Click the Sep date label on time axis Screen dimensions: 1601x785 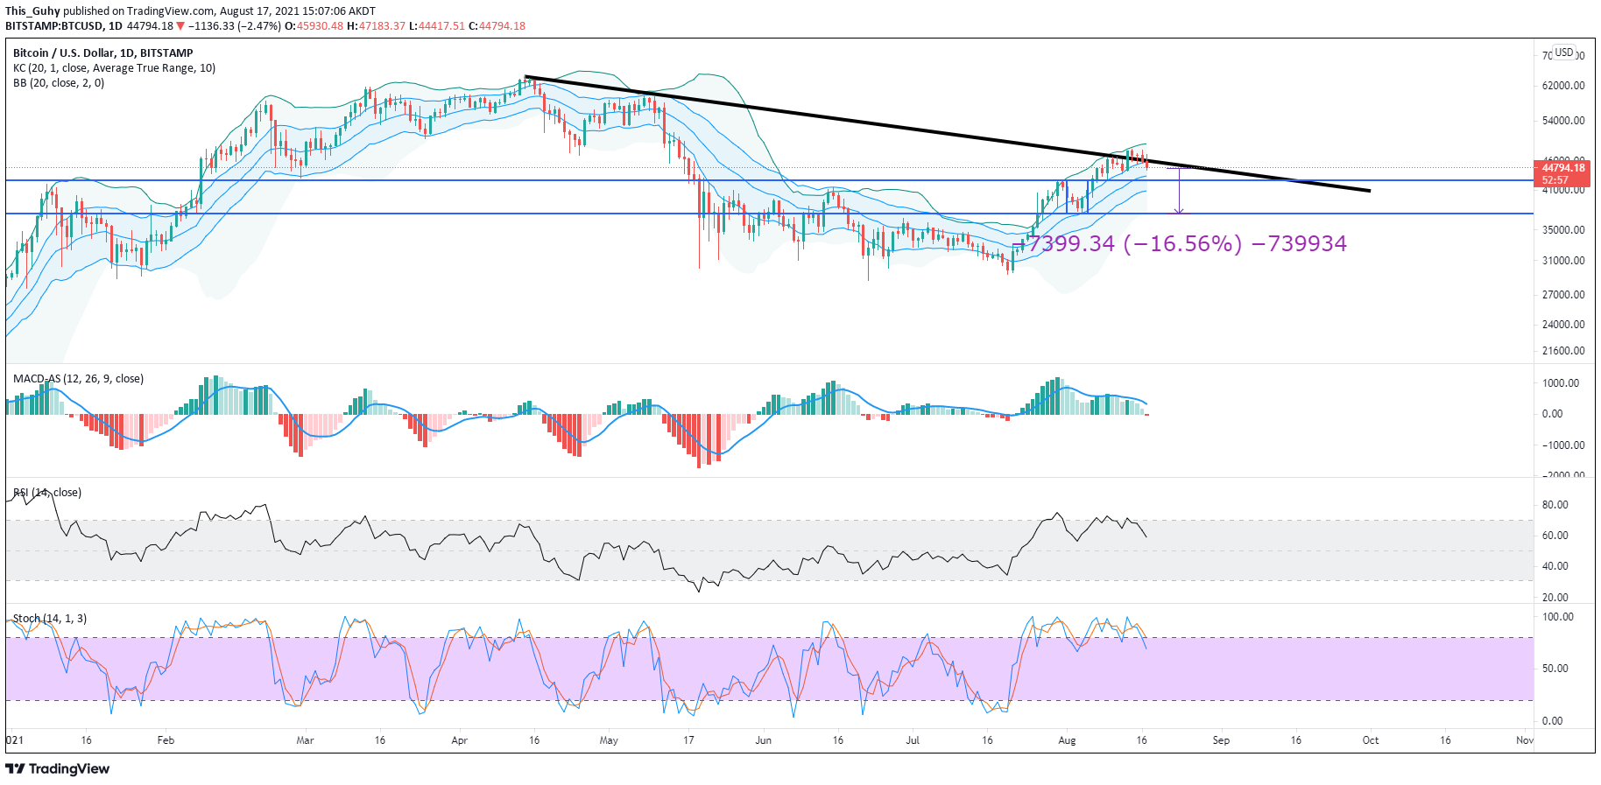pos(1221,740)
